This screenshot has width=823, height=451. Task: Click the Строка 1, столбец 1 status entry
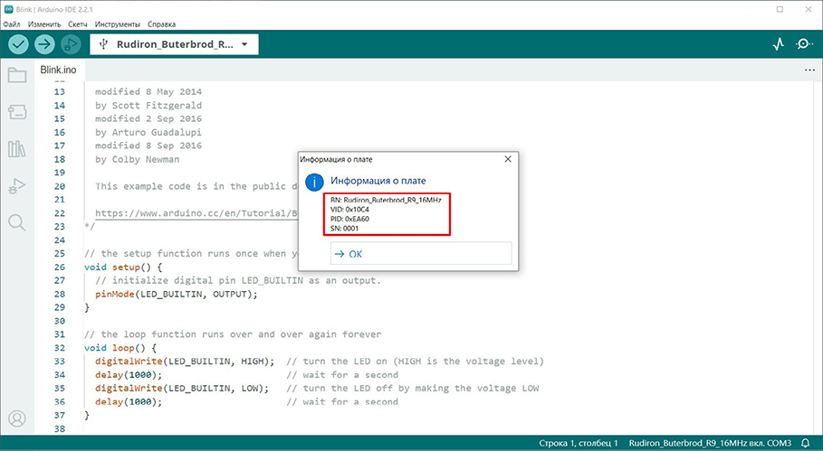tap(579, 443)
